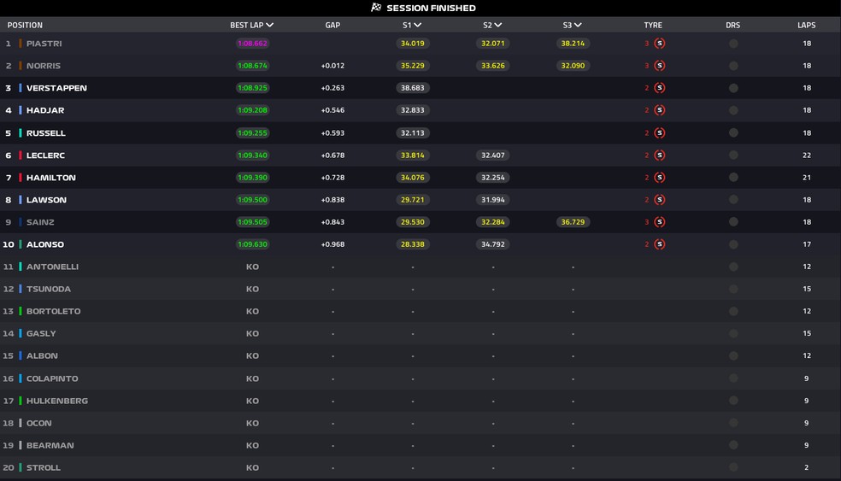Open the Best Lap column dropdown
Screen dimensions: 841x481
tap(270, 26)
